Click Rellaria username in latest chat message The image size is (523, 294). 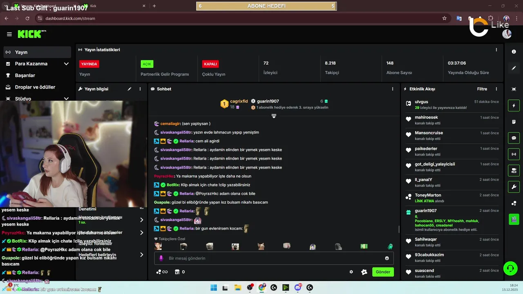[x=186, y=228]
